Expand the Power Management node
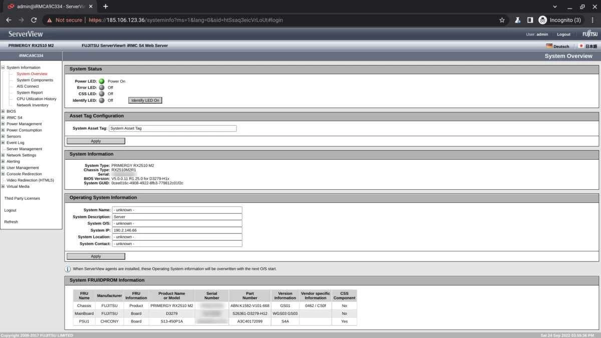Viewport: 601px width, 338px height. [x=3, y=124]
